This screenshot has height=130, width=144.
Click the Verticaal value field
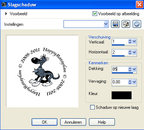[120, 41]
